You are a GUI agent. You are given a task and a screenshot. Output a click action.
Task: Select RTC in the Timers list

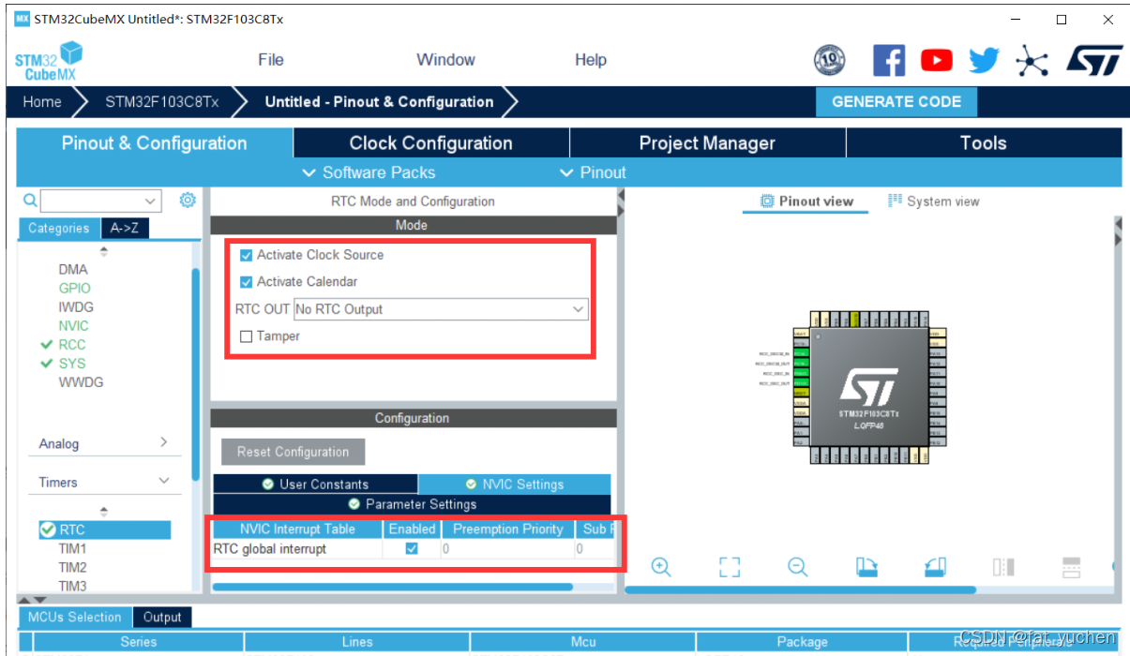pos(104,529)
